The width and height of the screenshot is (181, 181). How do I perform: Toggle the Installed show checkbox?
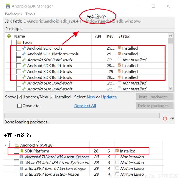pyautogui.click(x=52, y=97)
